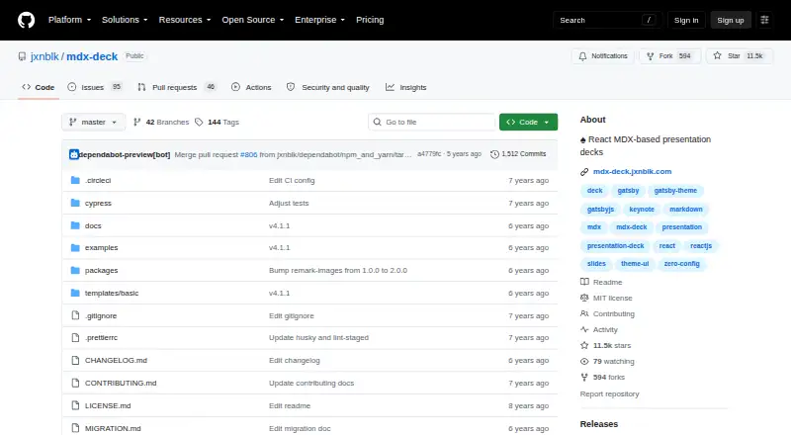Click the link icon beside mdx-deck.jxnblk.com
The width and height of the screenshot is (791, 435).
click(584, 172)
